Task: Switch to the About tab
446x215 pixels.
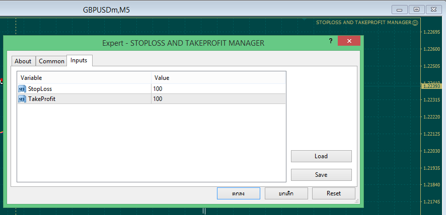Action: [23, 61]
